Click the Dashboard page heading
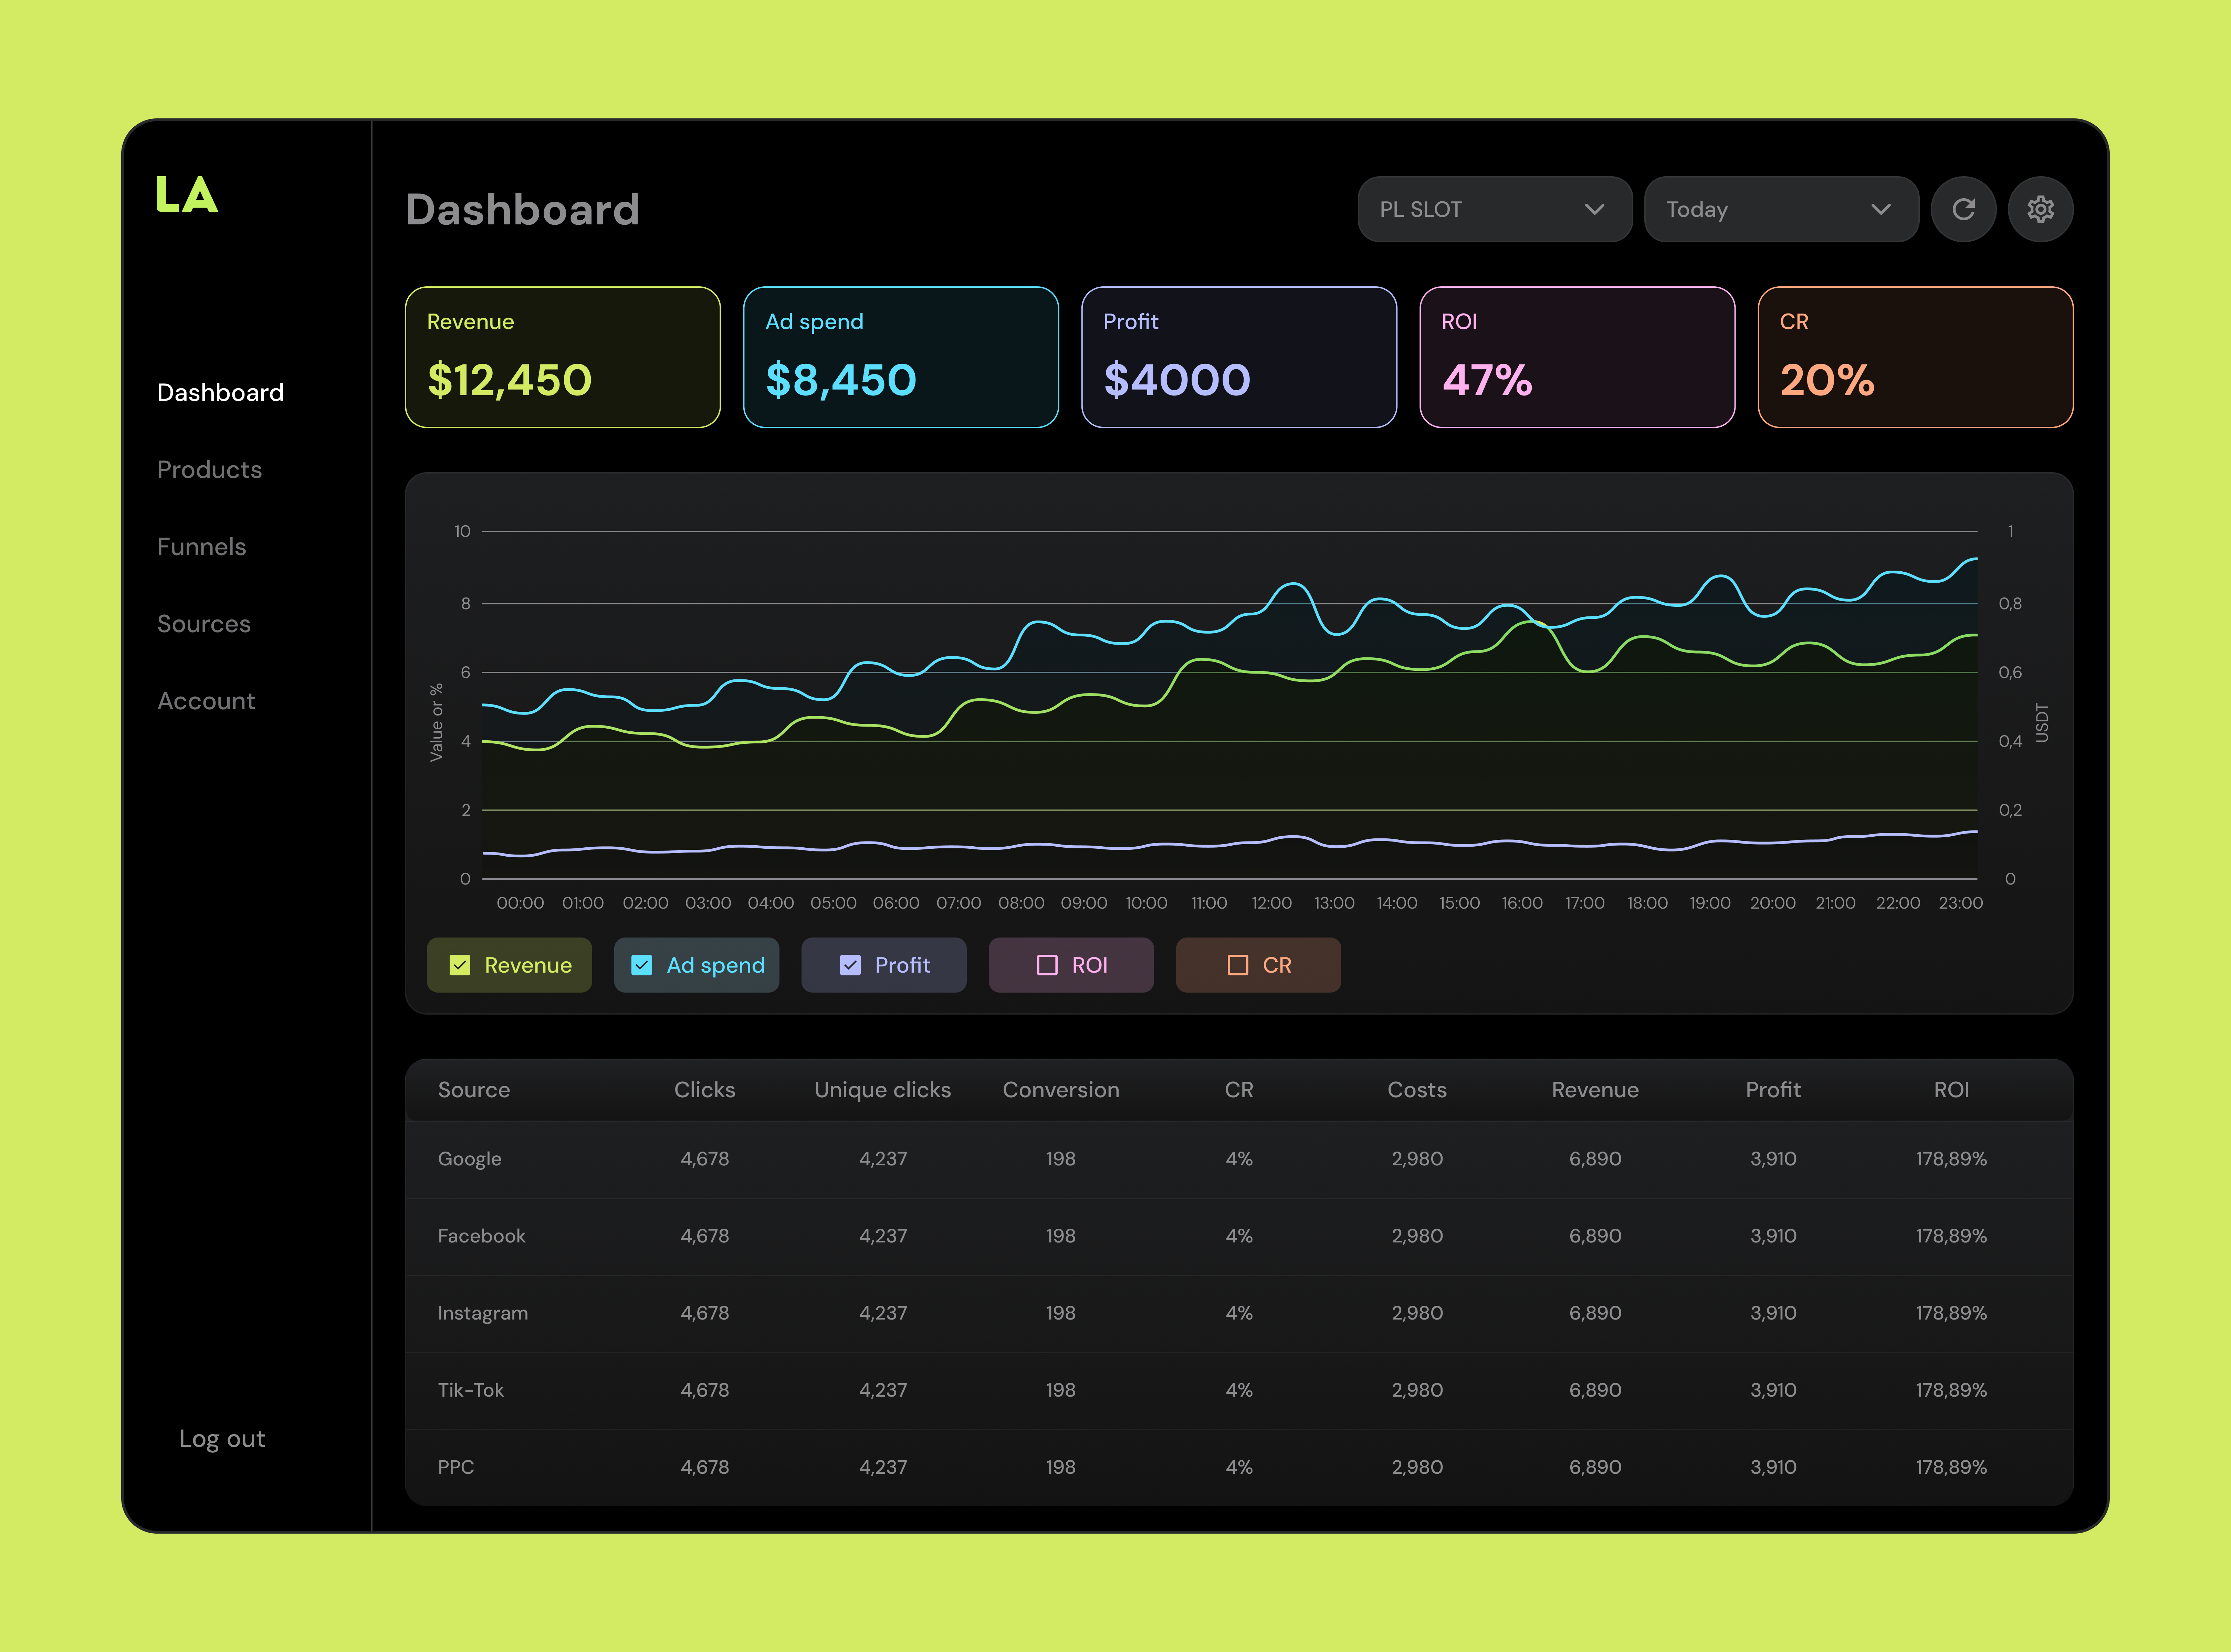Viewport: 2231px width, 1652px height. coord(522,209)
